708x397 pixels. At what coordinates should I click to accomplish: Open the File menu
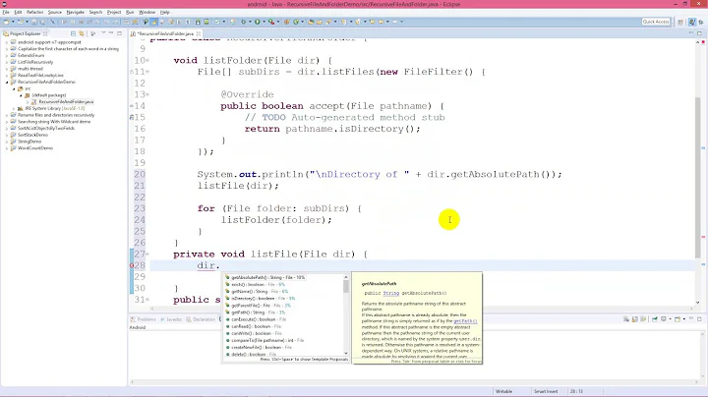coord(6,12)
